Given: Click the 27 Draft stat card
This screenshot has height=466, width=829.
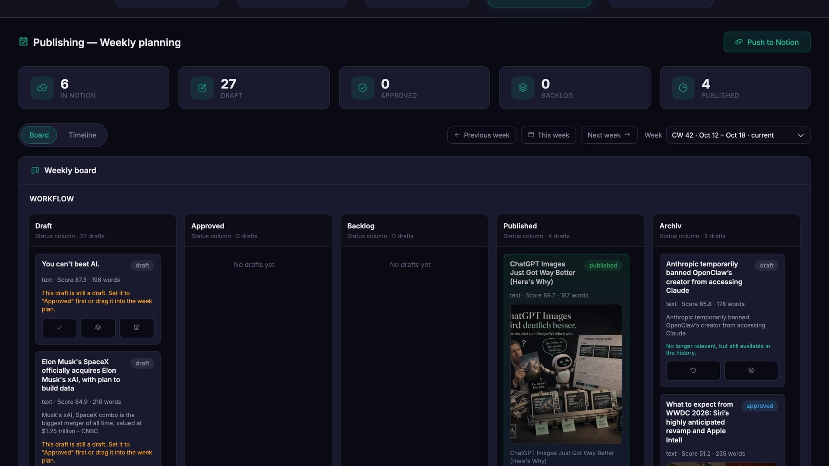Looking at the screenshot, I should (x=254, y=88).
